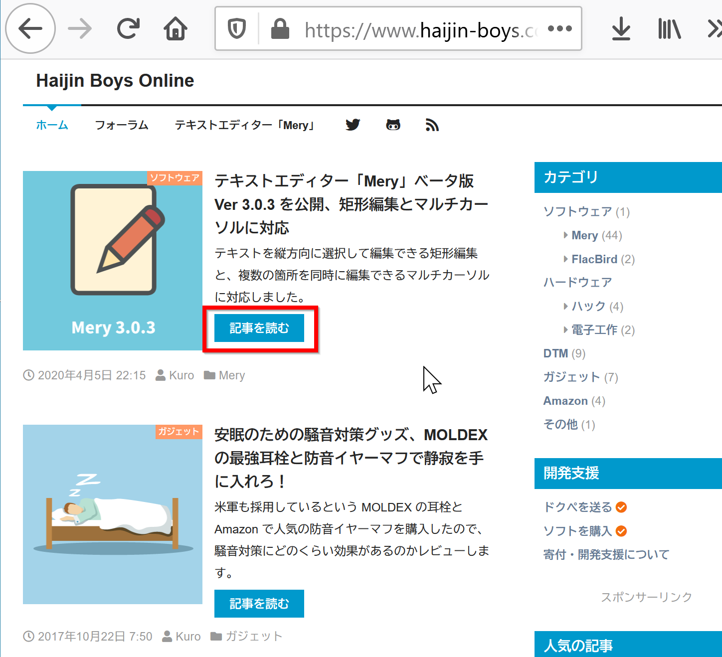Image resolution: width=722 pixels, height=657 pixels.
Task: Select the ホーム navigation tab
Action: pos(52,125)
